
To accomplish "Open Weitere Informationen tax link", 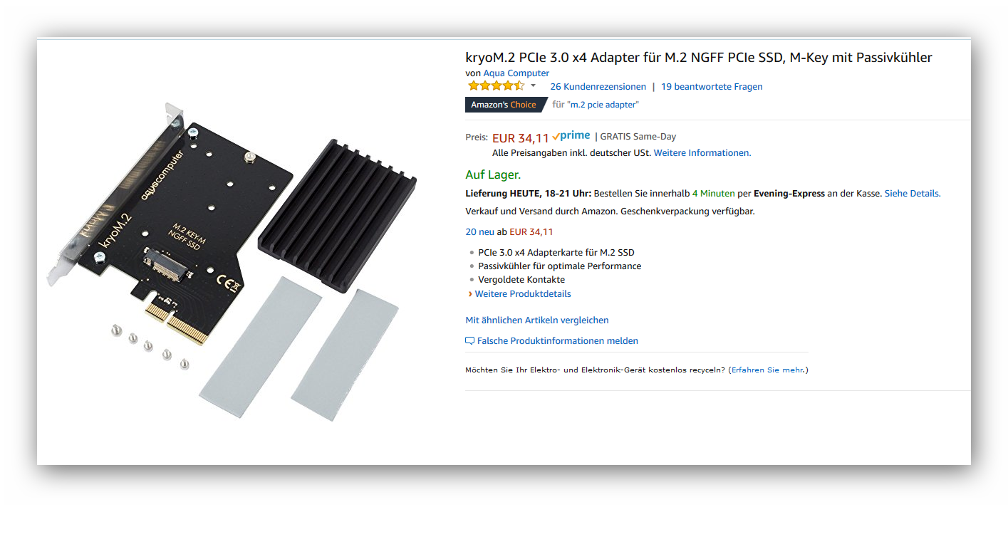I will point(702,152).
